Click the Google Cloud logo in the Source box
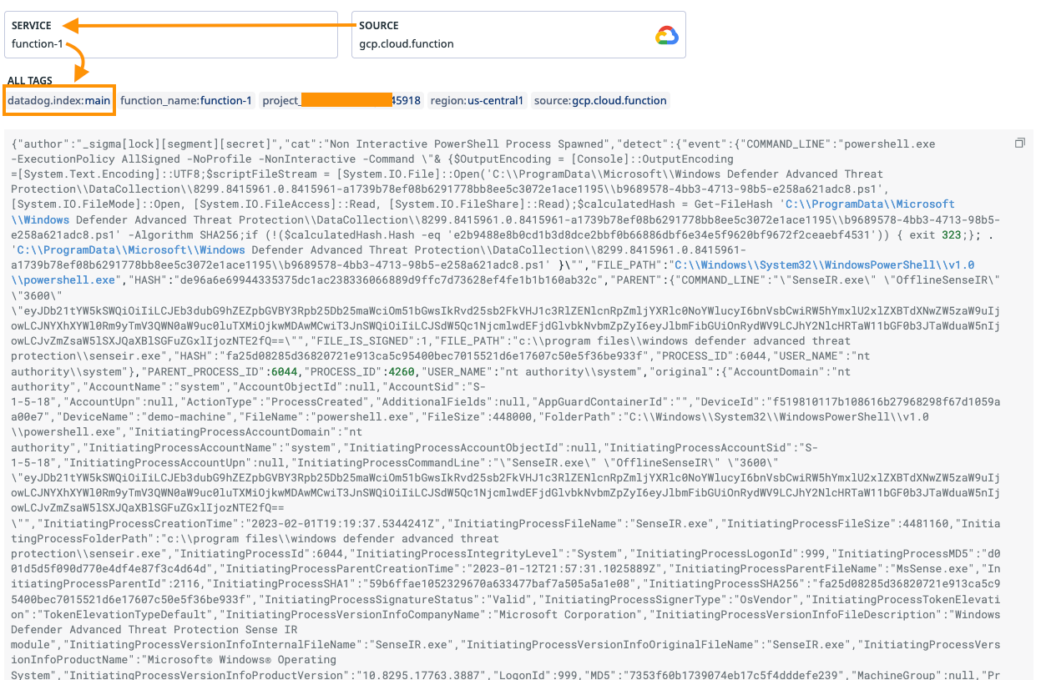 [667, 35]
